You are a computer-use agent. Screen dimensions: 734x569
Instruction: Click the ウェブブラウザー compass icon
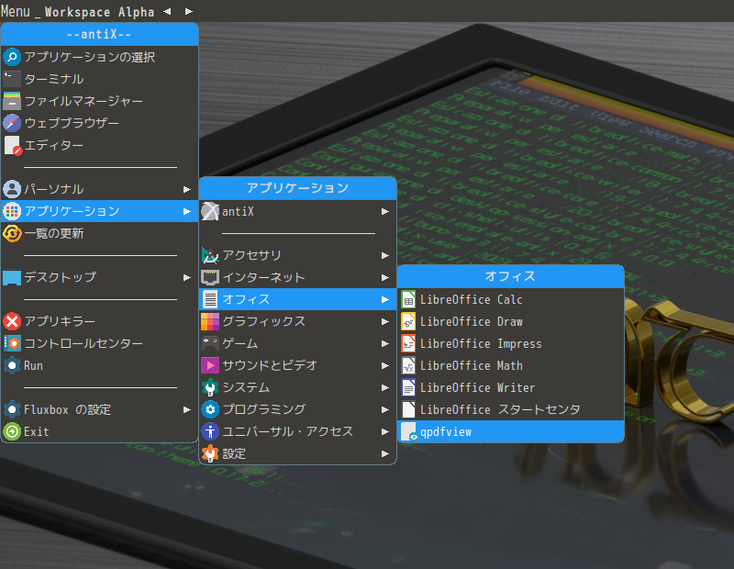[x=12, y=123]
